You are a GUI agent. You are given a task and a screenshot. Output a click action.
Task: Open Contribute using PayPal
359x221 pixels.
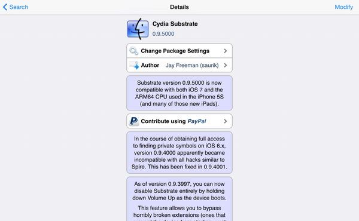click(180, 121)
